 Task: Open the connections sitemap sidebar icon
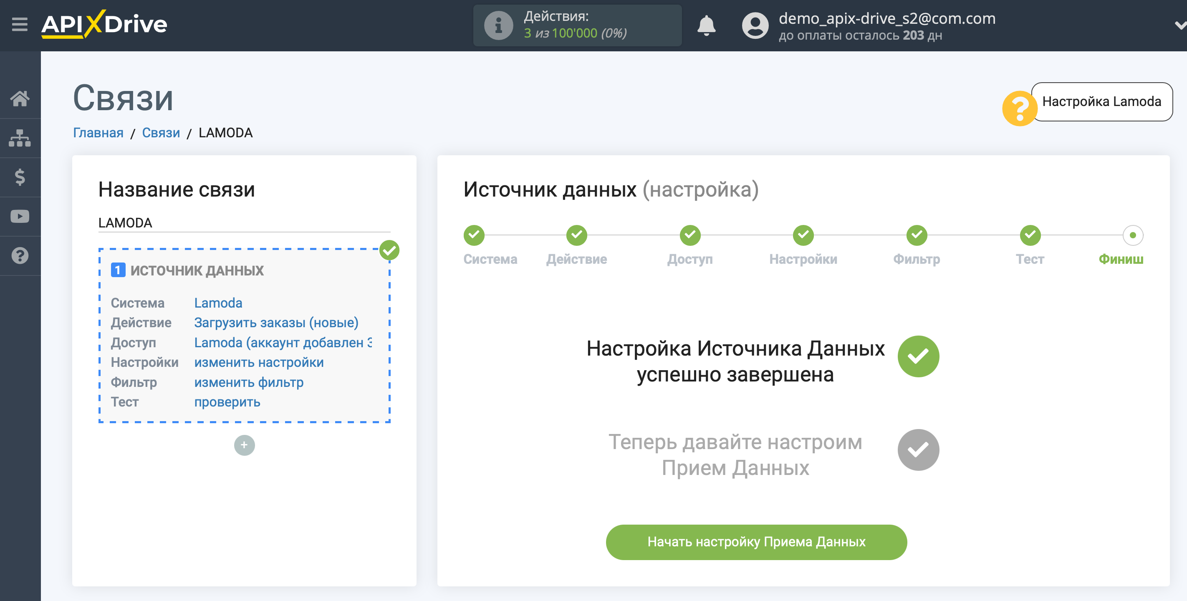coord(20,138)
